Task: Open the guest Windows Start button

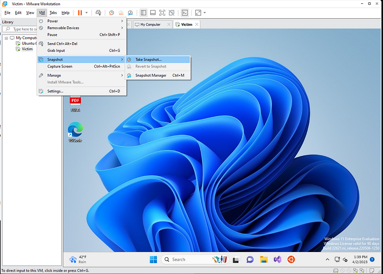Action: click(153, 260)
